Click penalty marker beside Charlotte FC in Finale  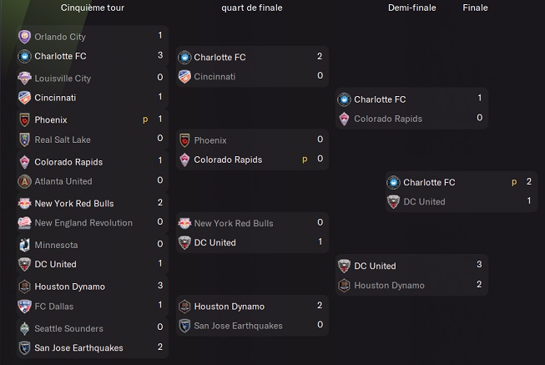coord(515,182)
